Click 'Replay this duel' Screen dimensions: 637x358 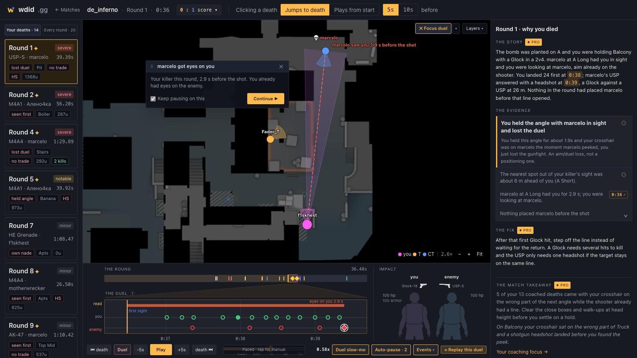pyautogui.click(x=463, y=350)
